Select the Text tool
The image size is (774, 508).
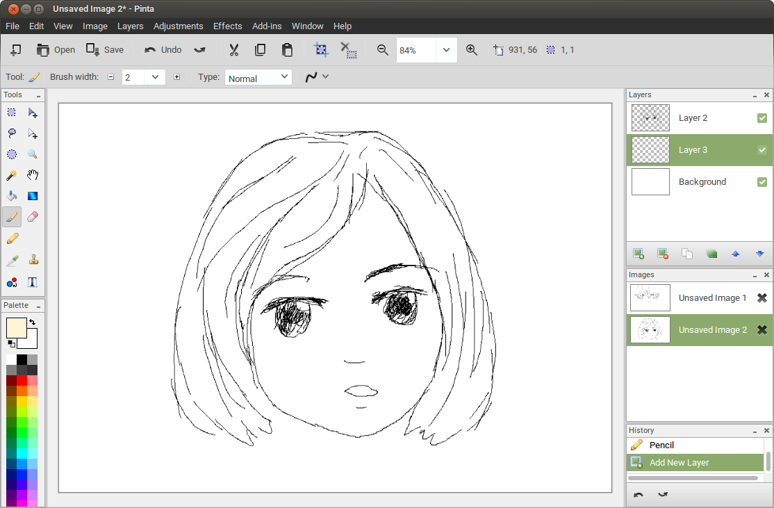point(33,281)
